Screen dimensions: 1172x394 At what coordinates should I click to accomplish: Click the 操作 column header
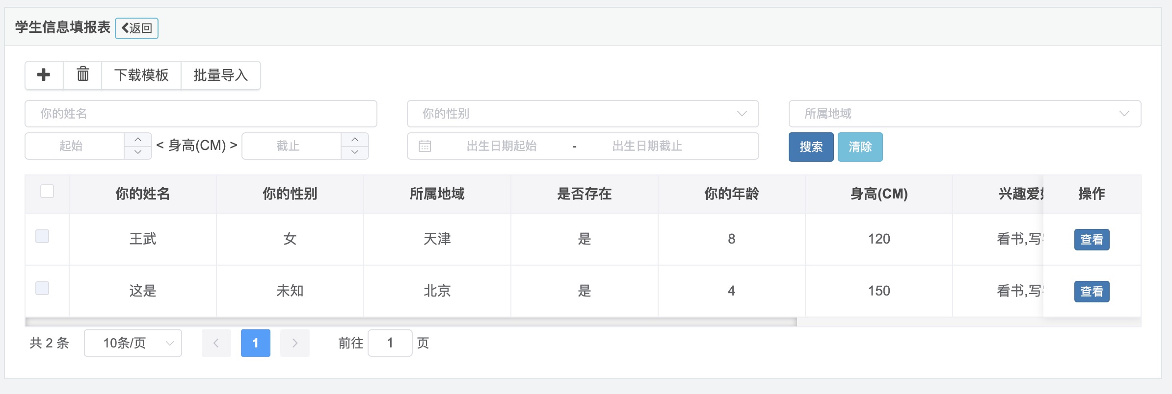point(1092,194)
